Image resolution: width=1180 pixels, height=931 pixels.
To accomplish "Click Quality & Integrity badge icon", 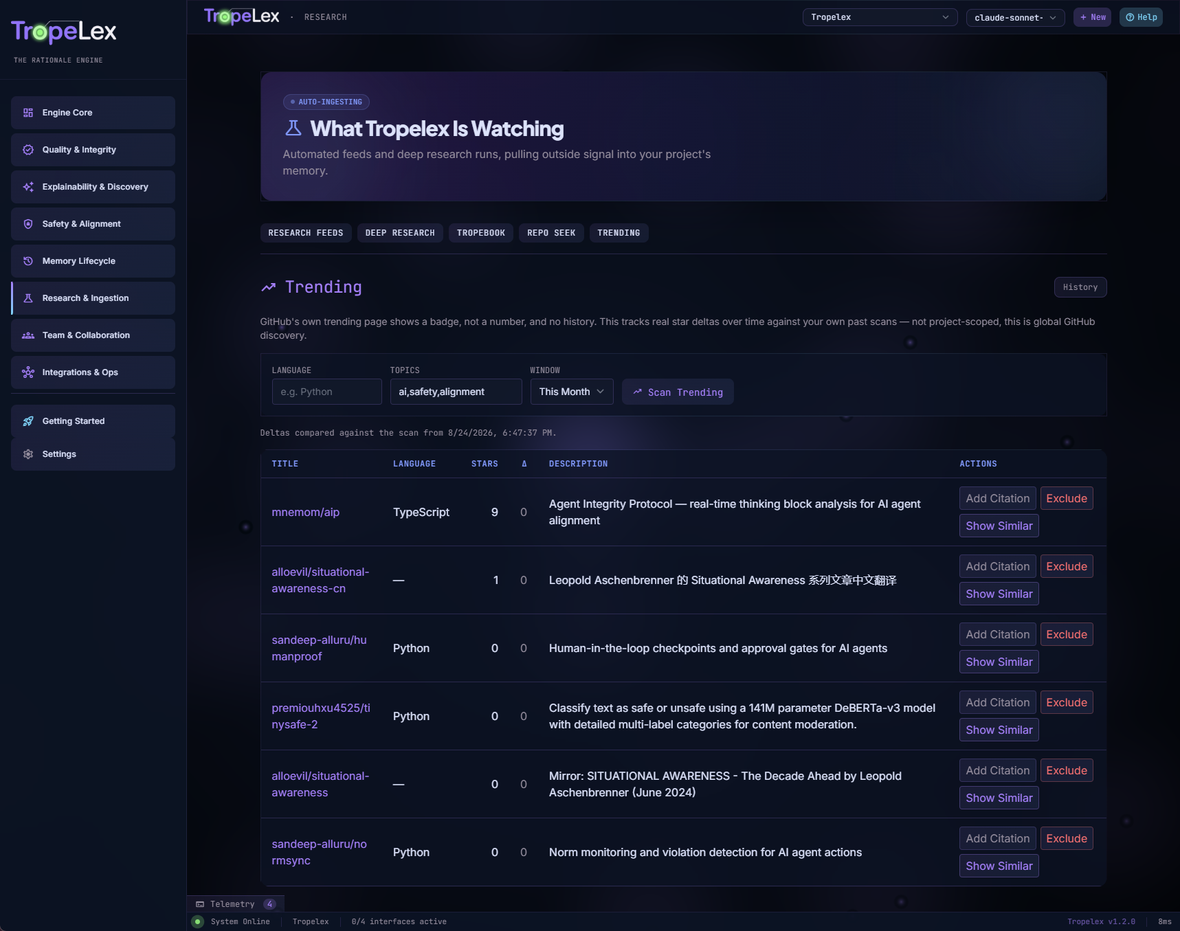I will point(28,150).
